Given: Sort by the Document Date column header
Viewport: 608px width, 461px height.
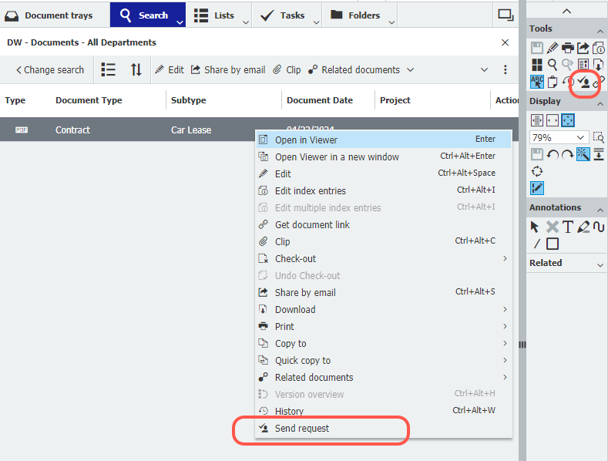Looking at the screenshot, I should pos(320,100).
